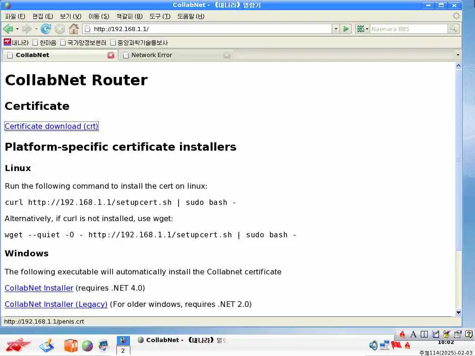Click the forward navigation arrow
Viewport: 475px width, 356px height.
[26, 29]
